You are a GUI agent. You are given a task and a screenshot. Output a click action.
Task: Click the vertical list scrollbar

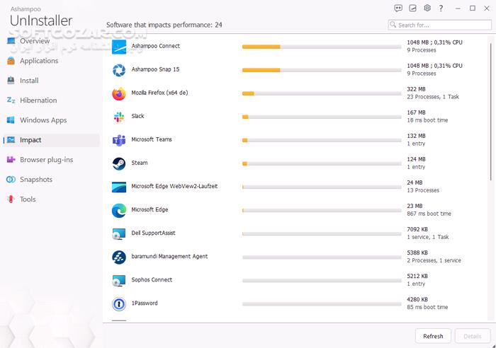pyautogui.click(x=490, y=112)
